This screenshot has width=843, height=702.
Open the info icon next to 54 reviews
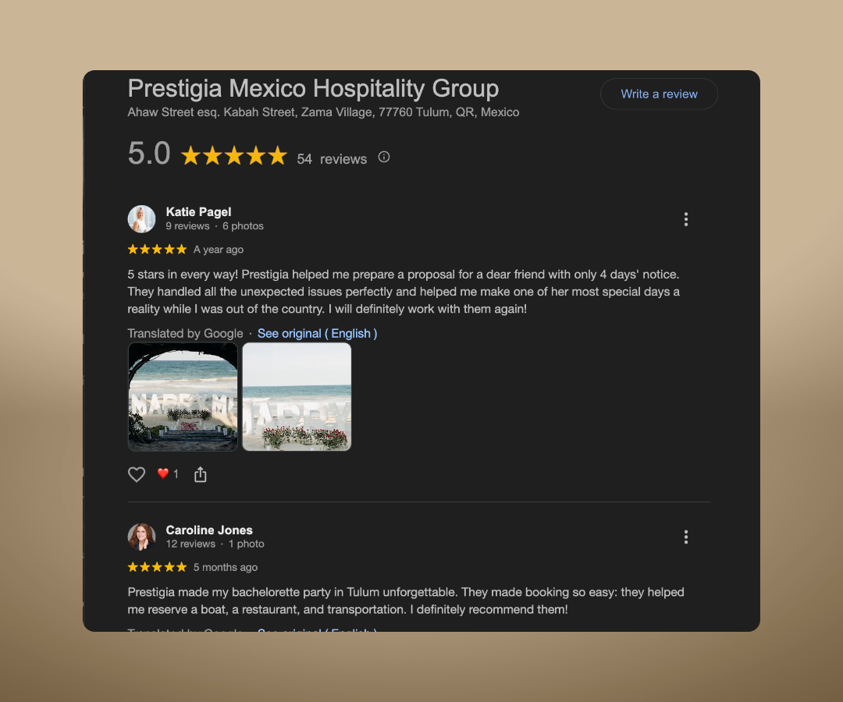click(x=384, y=157)
